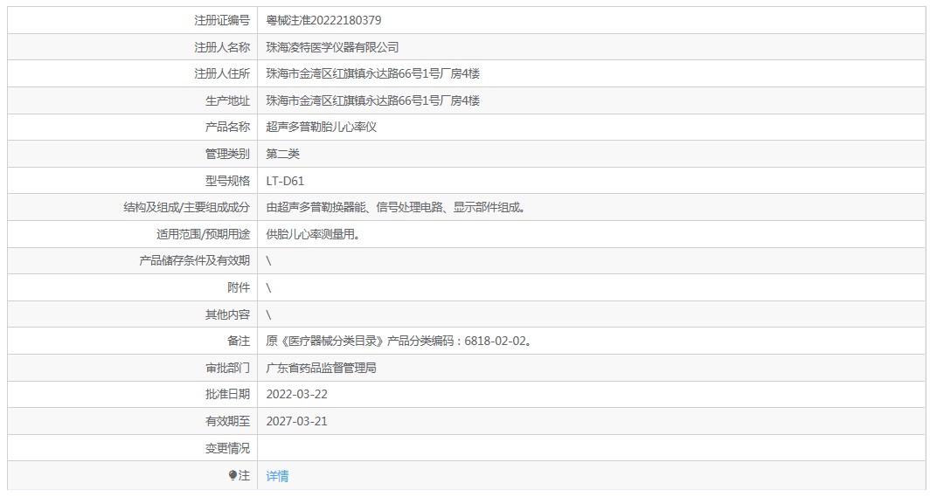Select approval date 2022-03-22
The image size is (930, 497).
[296, 395]
